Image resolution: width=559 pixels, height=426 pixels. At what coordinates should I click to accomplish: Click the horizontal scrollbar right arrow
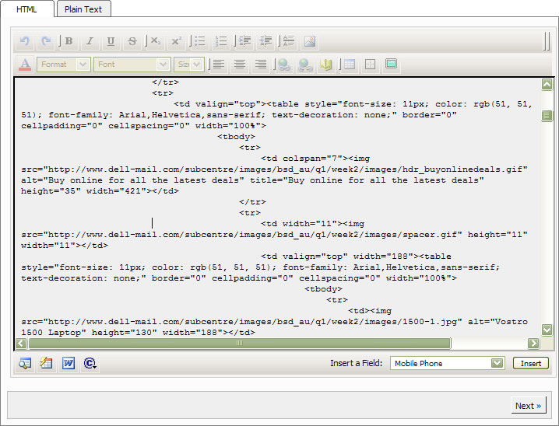533,343
